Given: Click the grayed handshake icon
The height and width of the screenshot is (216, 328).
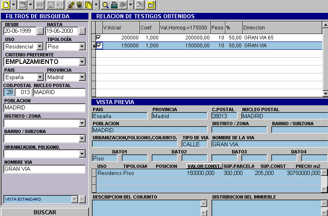Looking at the screenshot, I should click(x=140, y=5).
